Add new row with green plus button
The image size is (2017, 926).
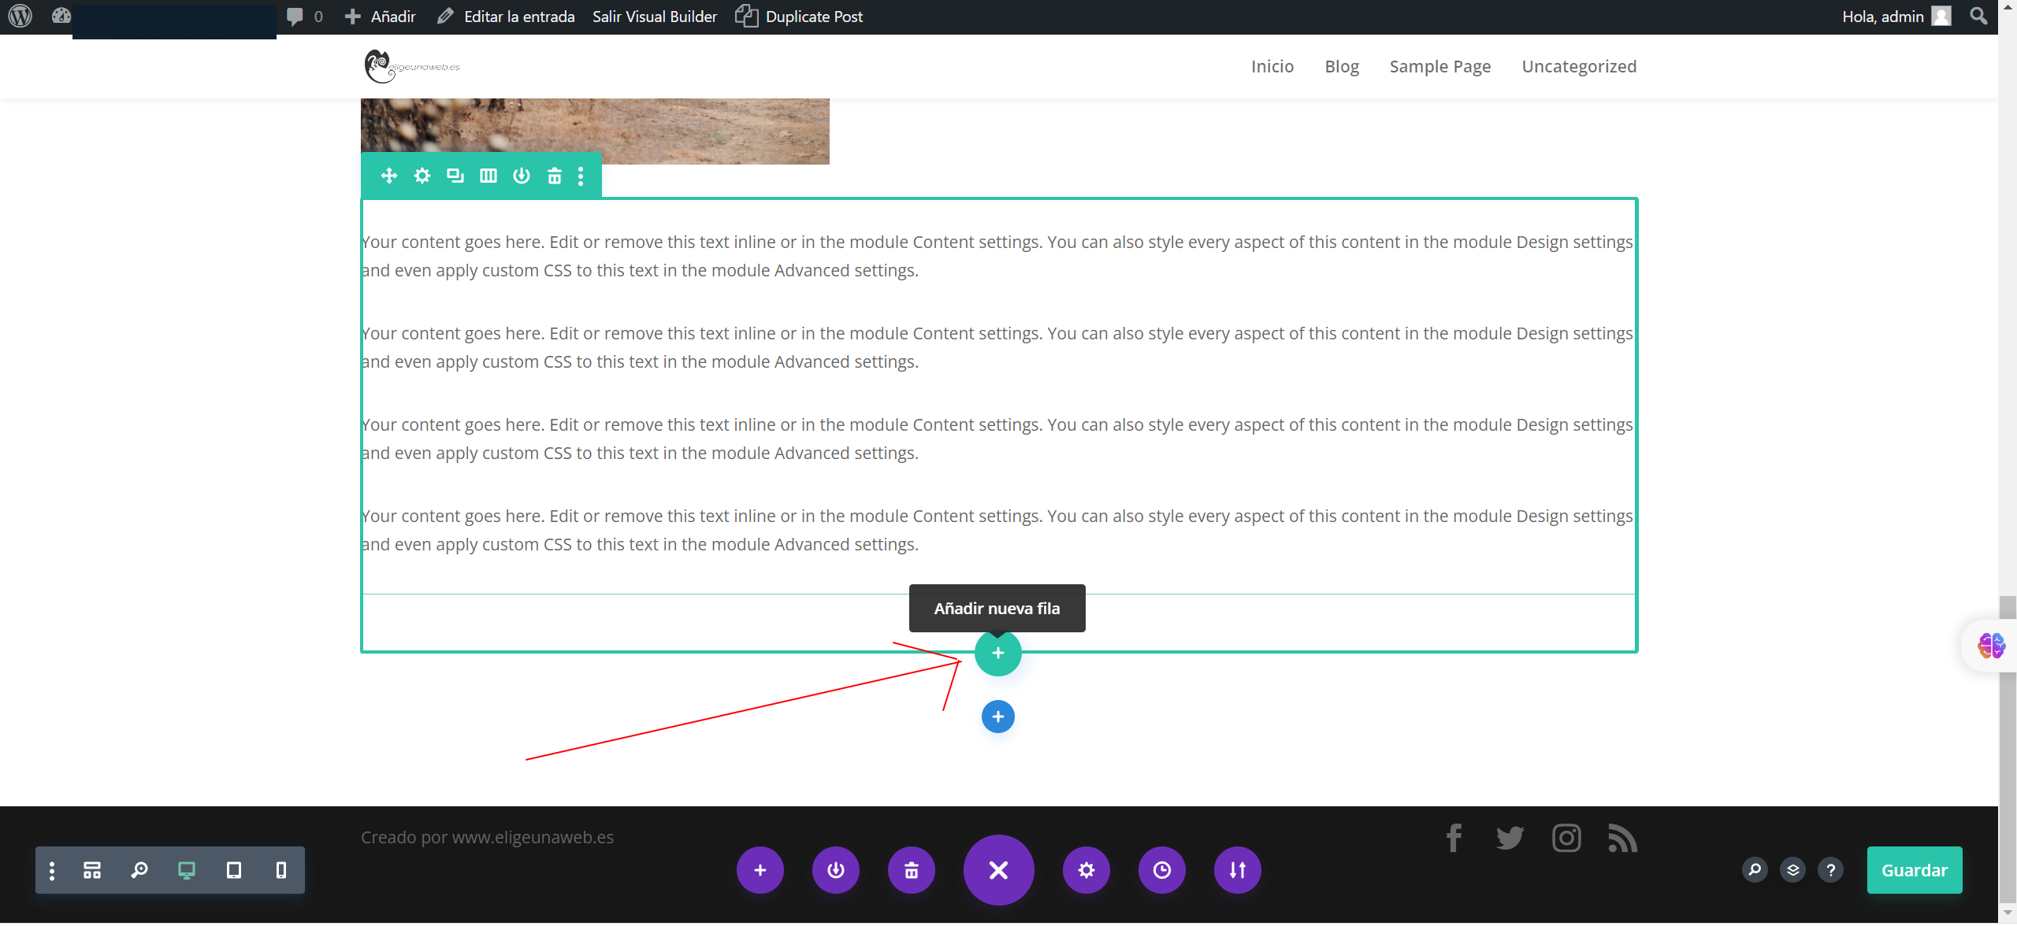[x=997, y=653]
